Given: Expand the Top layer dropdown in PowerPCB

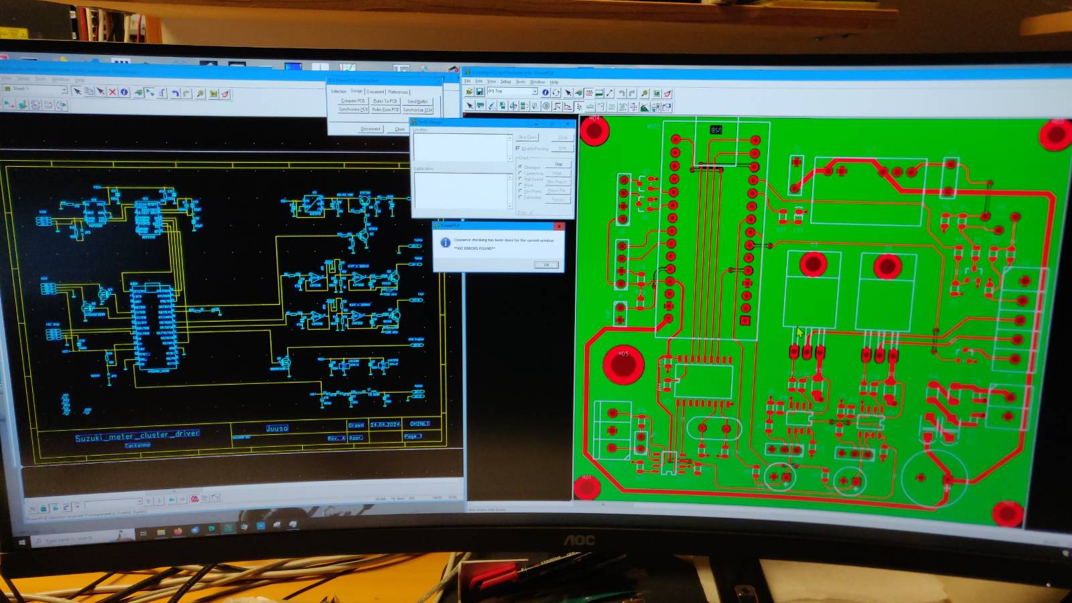Looking at the screenshot, I should (x=534, y=92).
